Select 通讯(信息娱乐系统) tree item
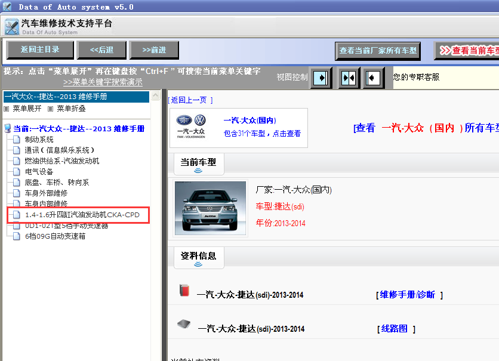This screenshot has width=499, height=361. [60, 150]
